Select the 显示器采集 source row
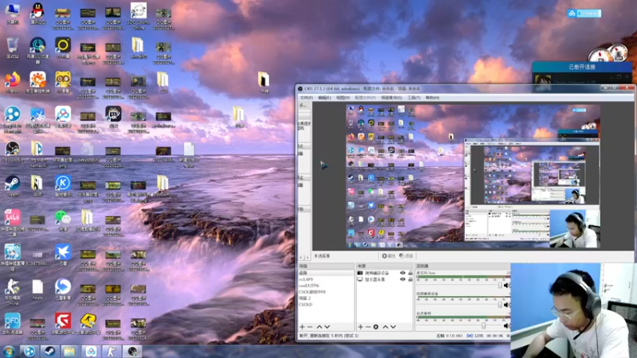The height and width of the screenshot is (358, 637). [x=385, y=279]
